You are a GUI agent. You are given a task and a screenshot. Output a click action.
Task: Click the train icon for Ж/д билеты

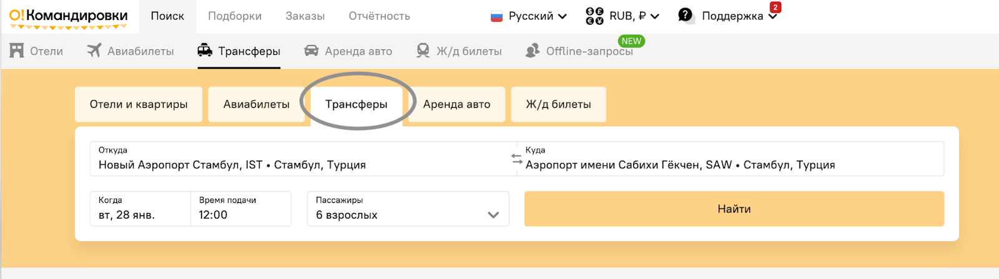tap(423, 50)
